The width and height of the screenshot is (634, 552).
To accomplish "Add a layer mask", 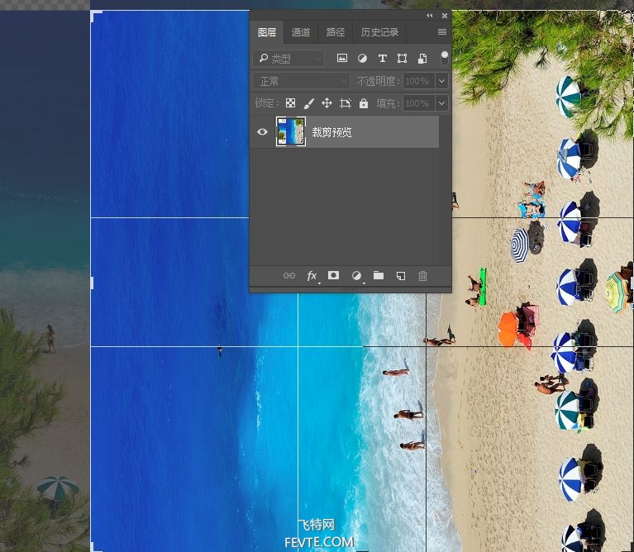I will click(333, 276).
